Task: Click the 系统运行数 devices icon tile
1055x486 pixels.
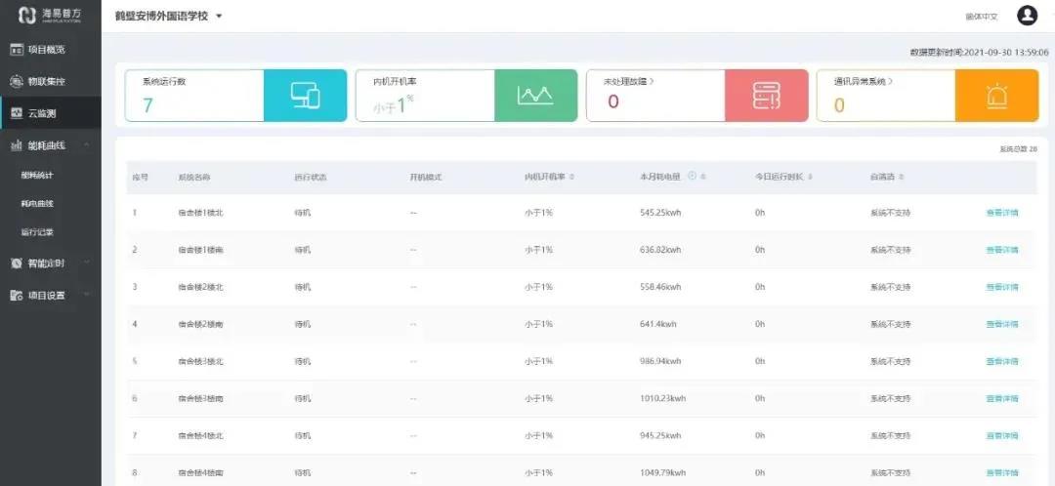Action: coord(305,96)
